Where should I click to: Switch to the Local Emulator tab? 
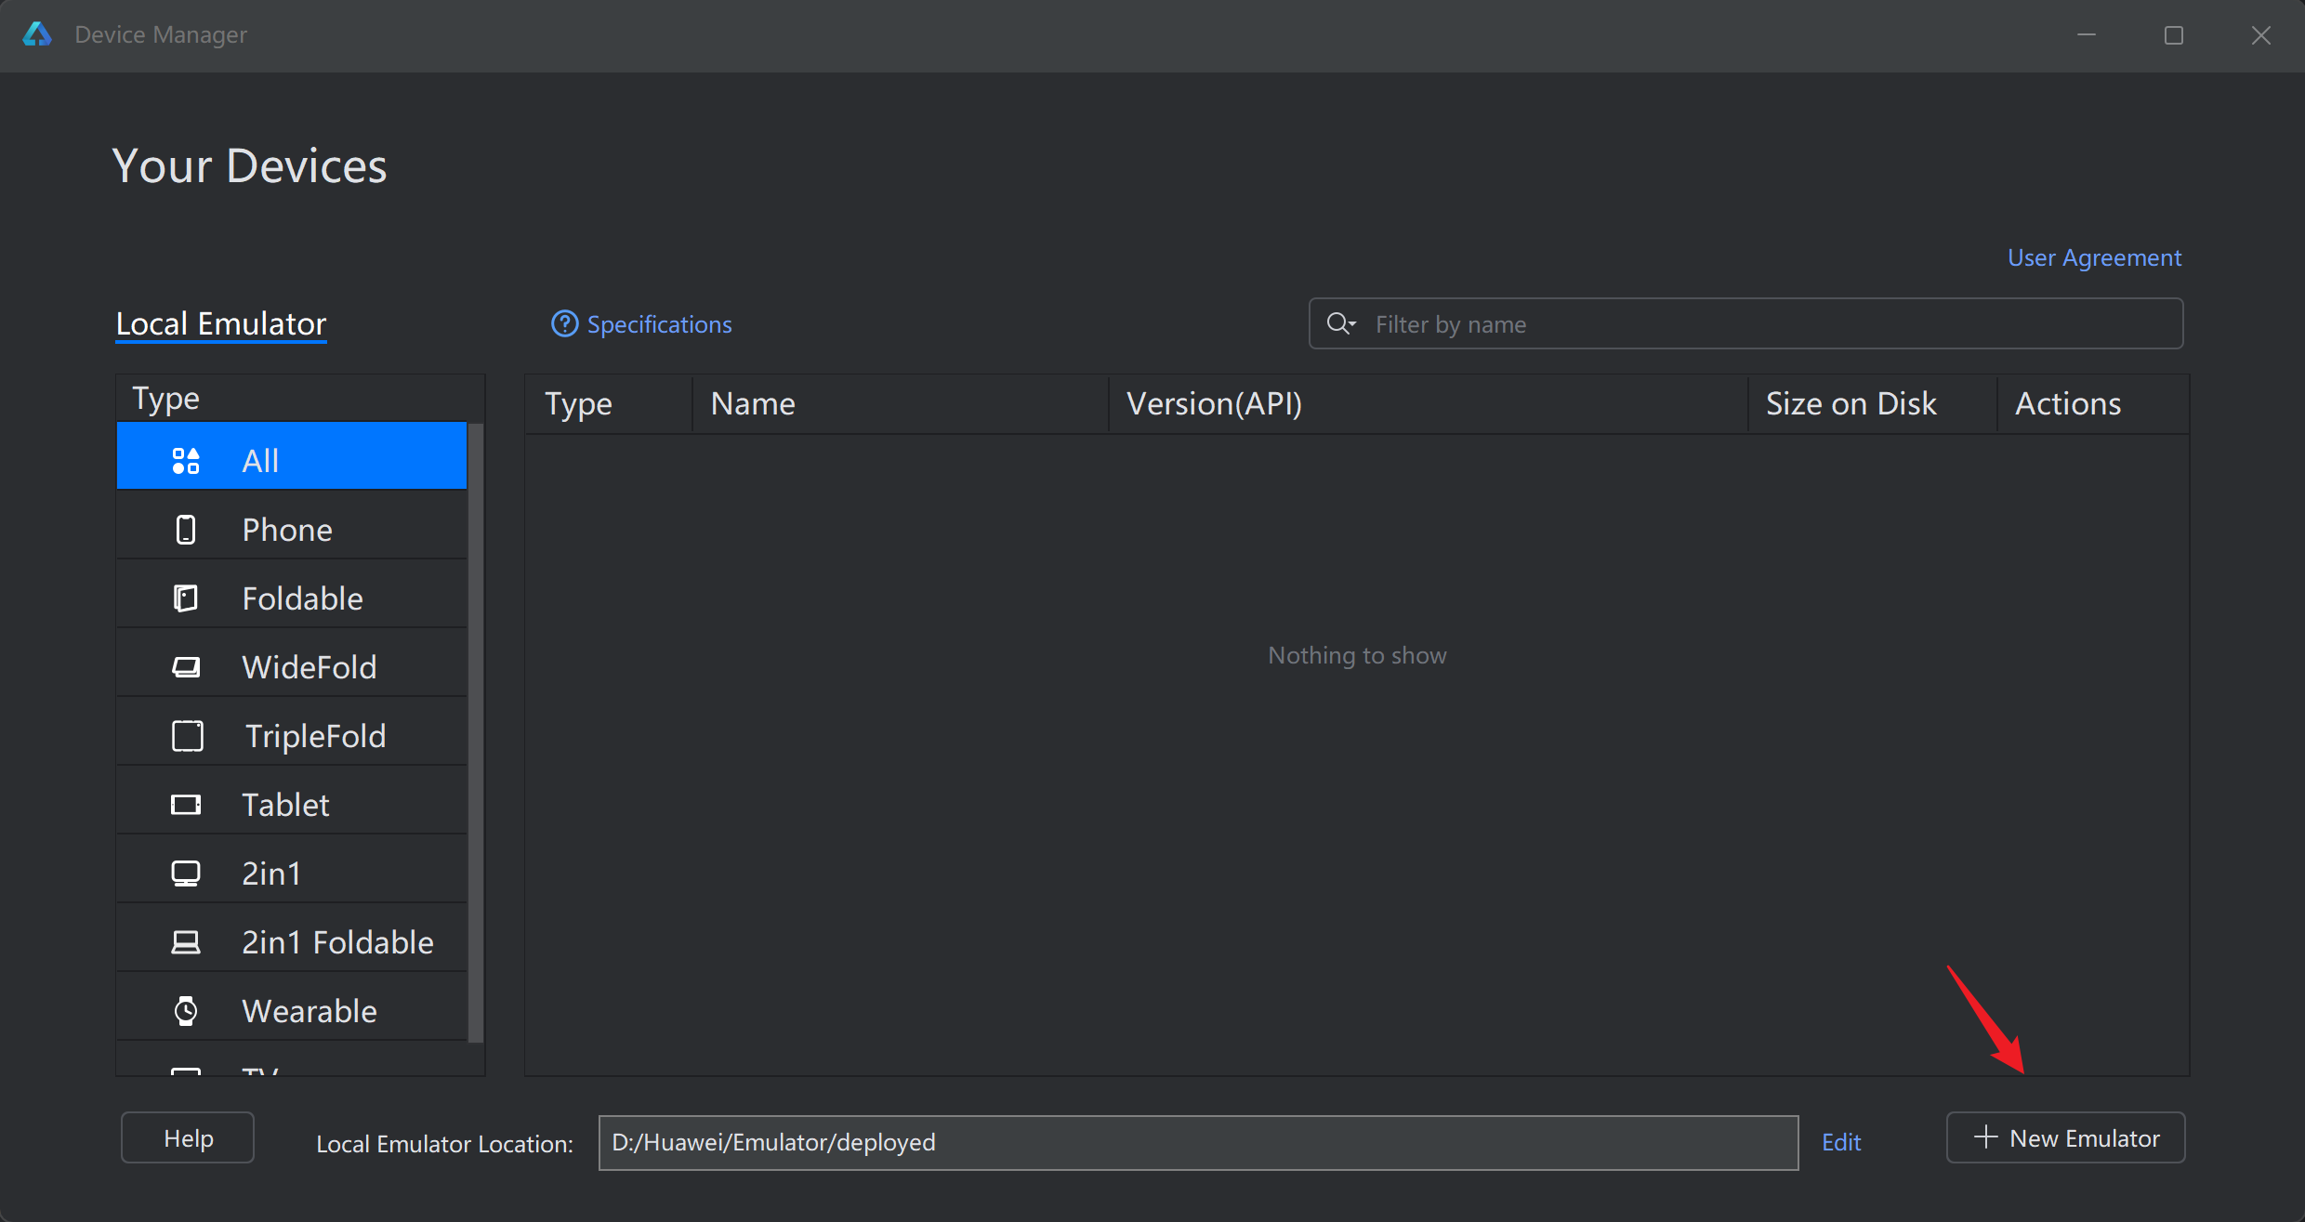[x=221, y=323]
